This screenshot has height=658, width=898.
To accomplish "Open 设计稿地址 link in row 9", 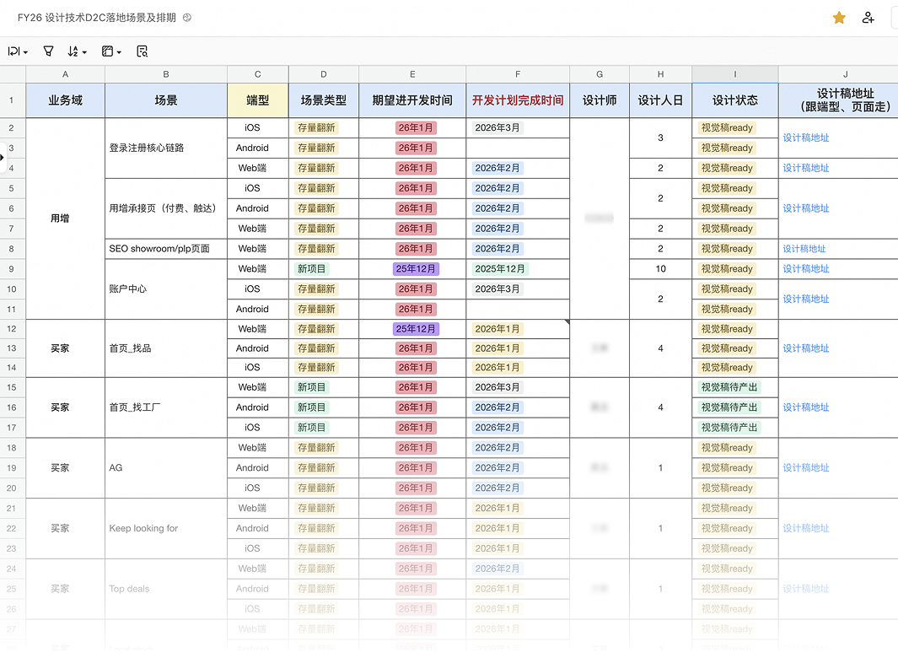I will (806, 269).
